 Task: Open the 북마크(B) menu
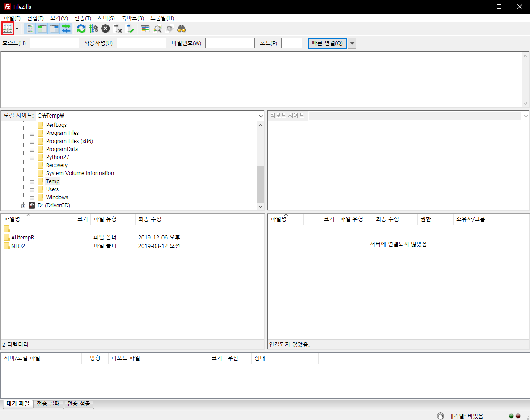click(132, 18)
